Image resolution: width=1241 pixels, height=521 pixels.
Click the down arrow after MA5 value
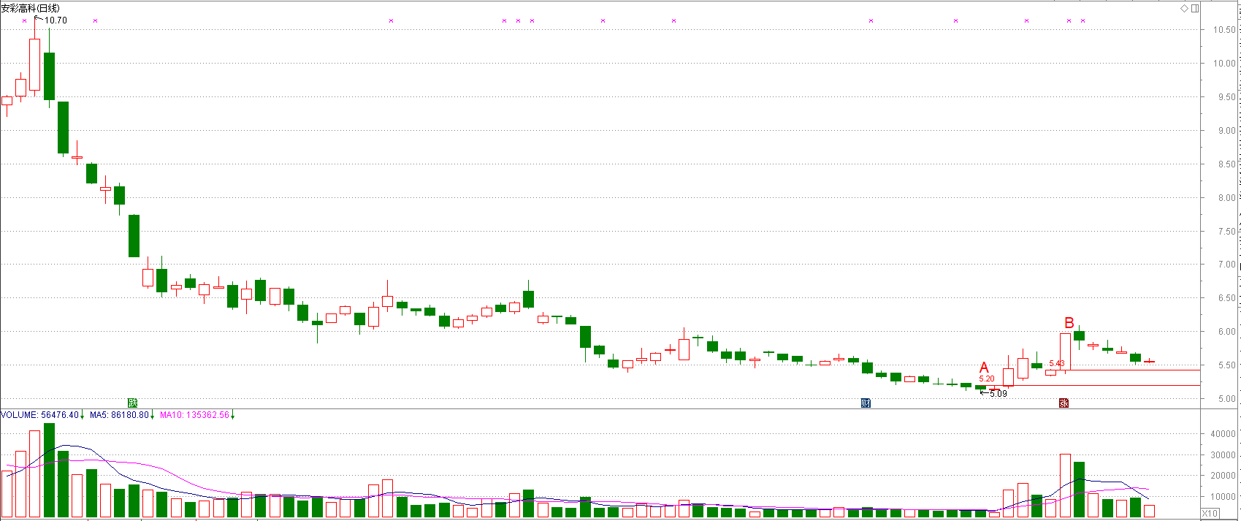153,415
